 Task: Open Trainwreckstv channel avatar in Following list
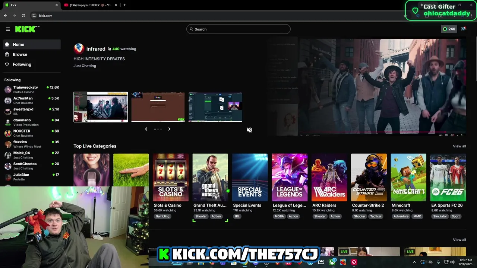[8, 90]
